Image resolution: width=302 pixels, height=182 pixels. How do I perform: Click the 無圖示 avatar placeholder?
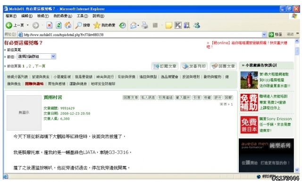[24, 113]
